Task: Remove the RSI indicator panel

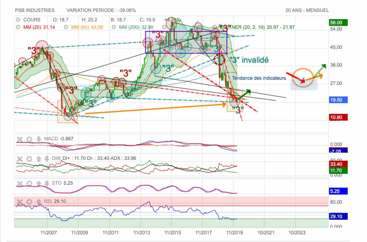Action: 20,202
